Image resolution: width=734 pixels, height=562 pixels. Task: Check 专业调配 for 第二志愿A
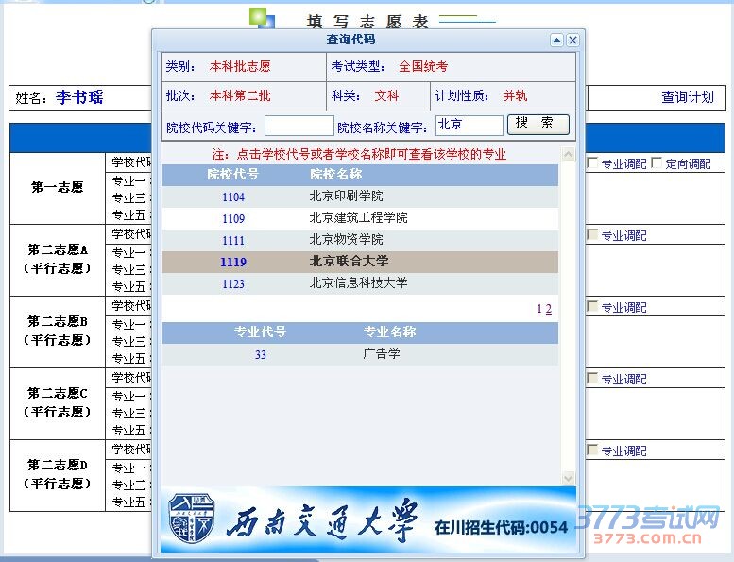pos(593,235)
